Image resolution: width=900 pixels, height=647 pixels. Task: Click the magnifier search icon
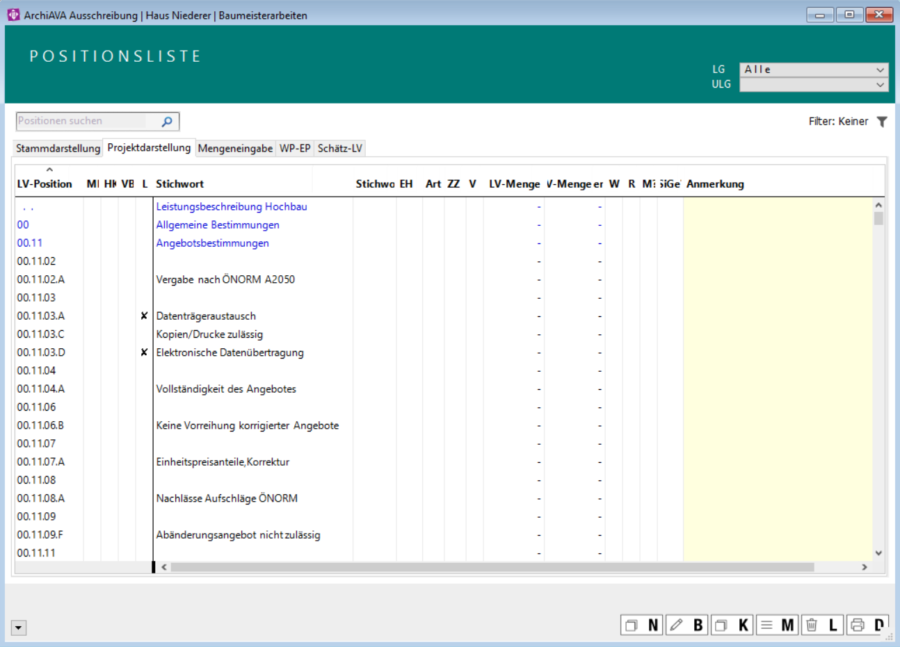click(x=167, y=122)
